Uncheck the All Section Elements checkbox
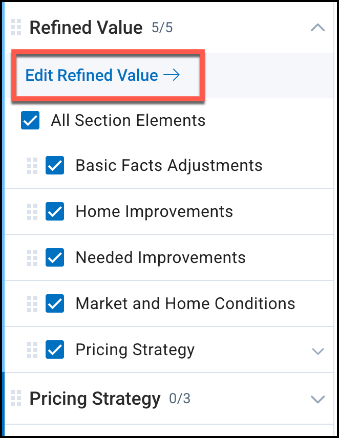 tap(30, 121)
